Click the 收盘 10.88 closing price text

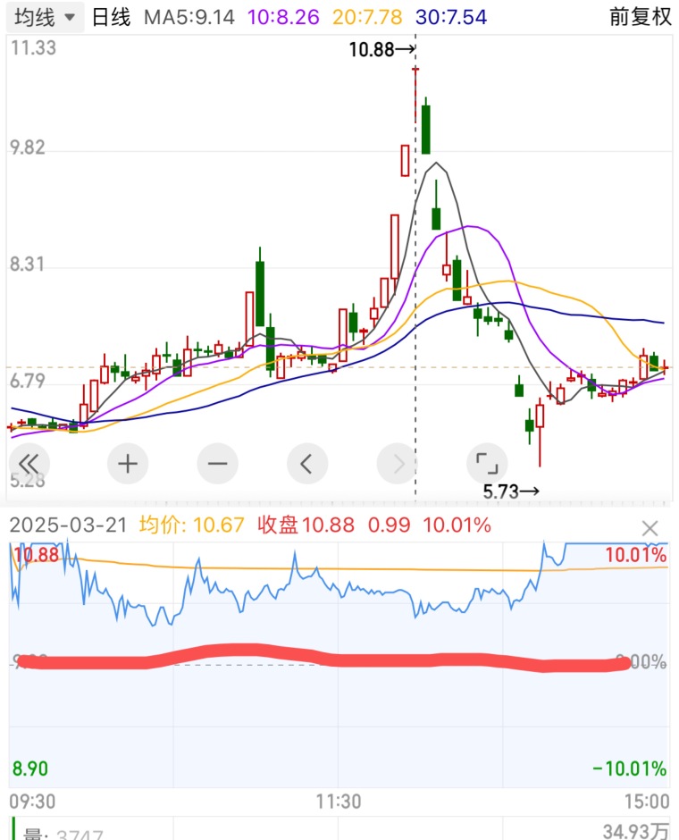click(306, 525)
